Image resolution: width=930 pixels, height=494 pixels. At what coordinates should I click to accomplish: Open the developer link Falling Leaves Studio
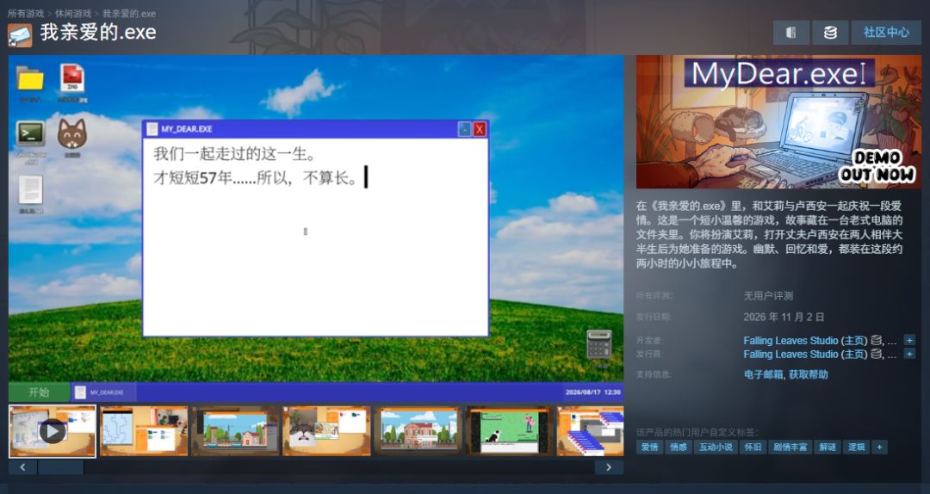(790, 341)
